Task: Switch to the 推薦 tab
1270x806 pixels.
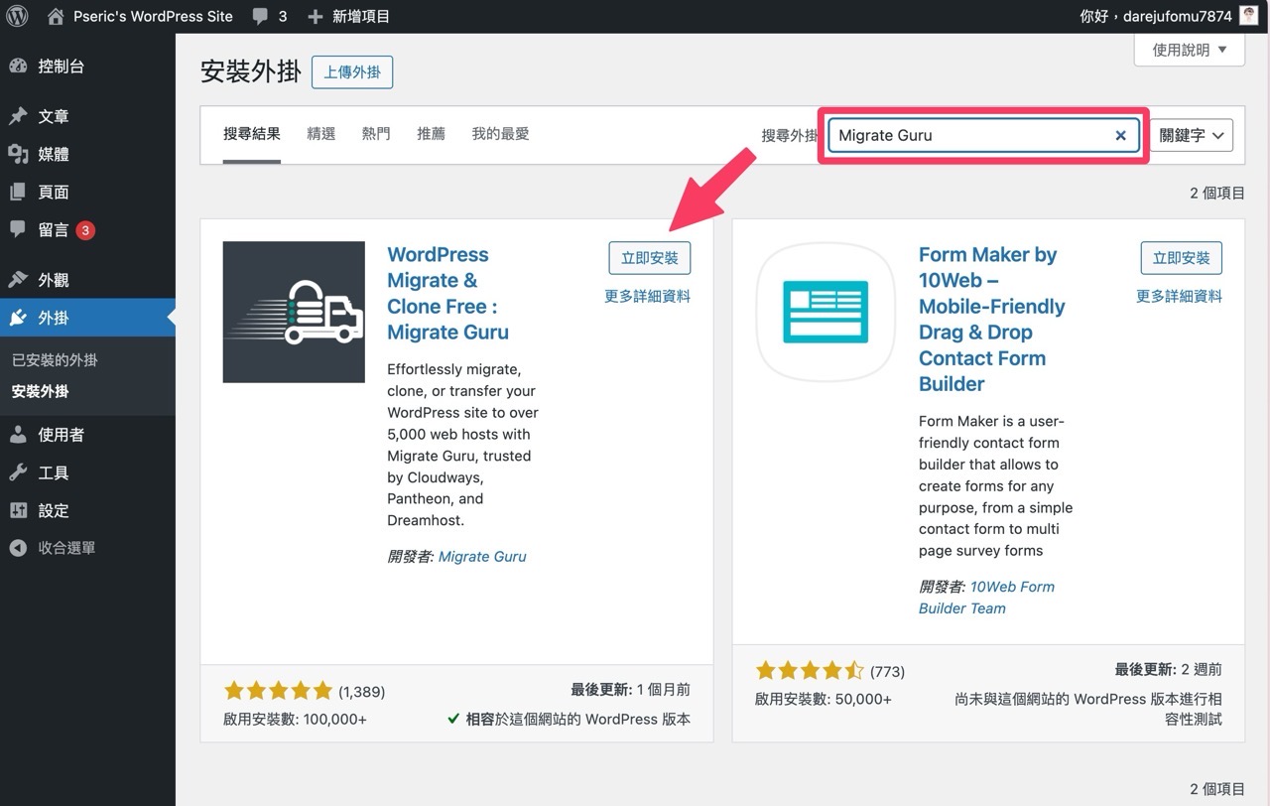Action: 432,134
